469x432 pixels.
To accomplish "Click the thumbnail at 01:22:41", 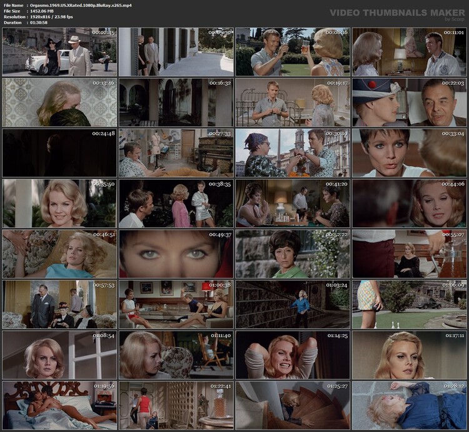I will tap(176, 405).
